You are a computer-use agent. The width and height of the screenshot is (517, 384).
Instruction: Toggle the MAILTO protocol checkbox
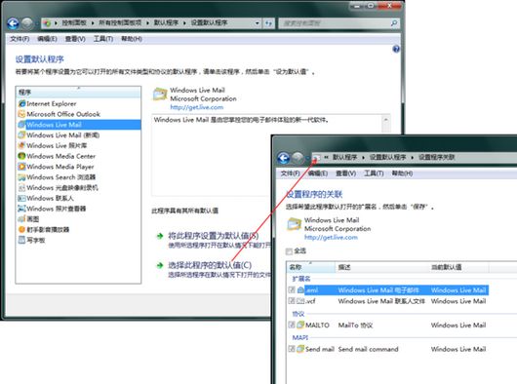tap(292, 325)
